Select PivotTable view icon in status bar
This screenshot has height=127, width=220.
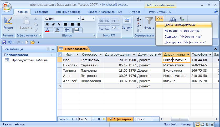(x=202, y=124)
